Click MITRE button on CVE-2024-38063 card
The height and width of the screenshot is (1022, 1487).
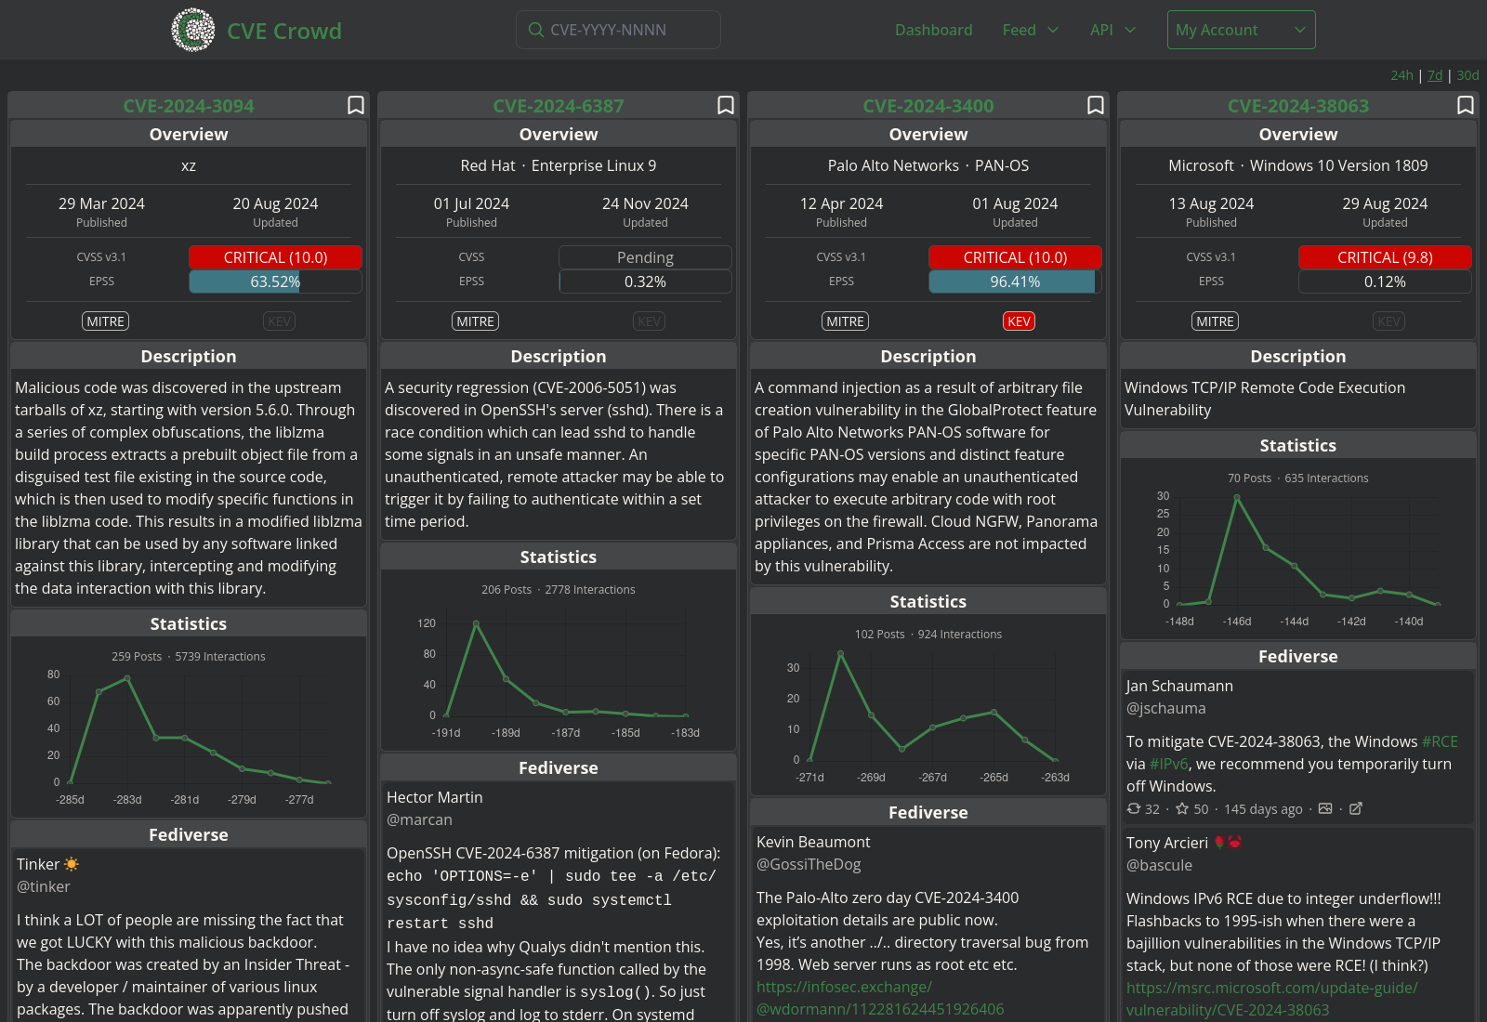1216,321
